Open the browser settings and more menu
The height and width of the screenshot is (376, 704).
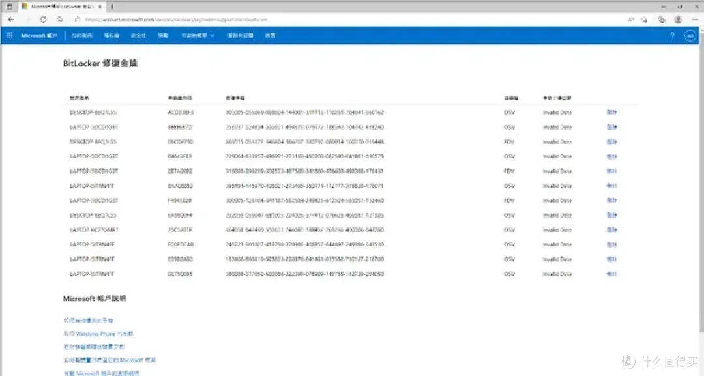[x=695, y=20]
